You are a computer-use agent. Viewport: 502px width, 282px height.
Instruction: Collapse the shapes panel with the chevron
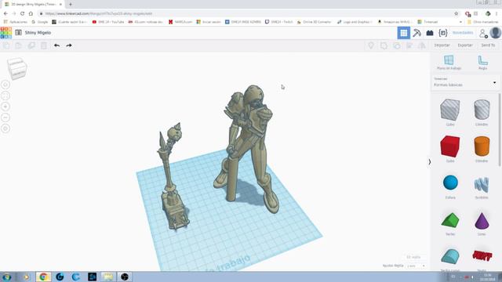tap(430, 162)
